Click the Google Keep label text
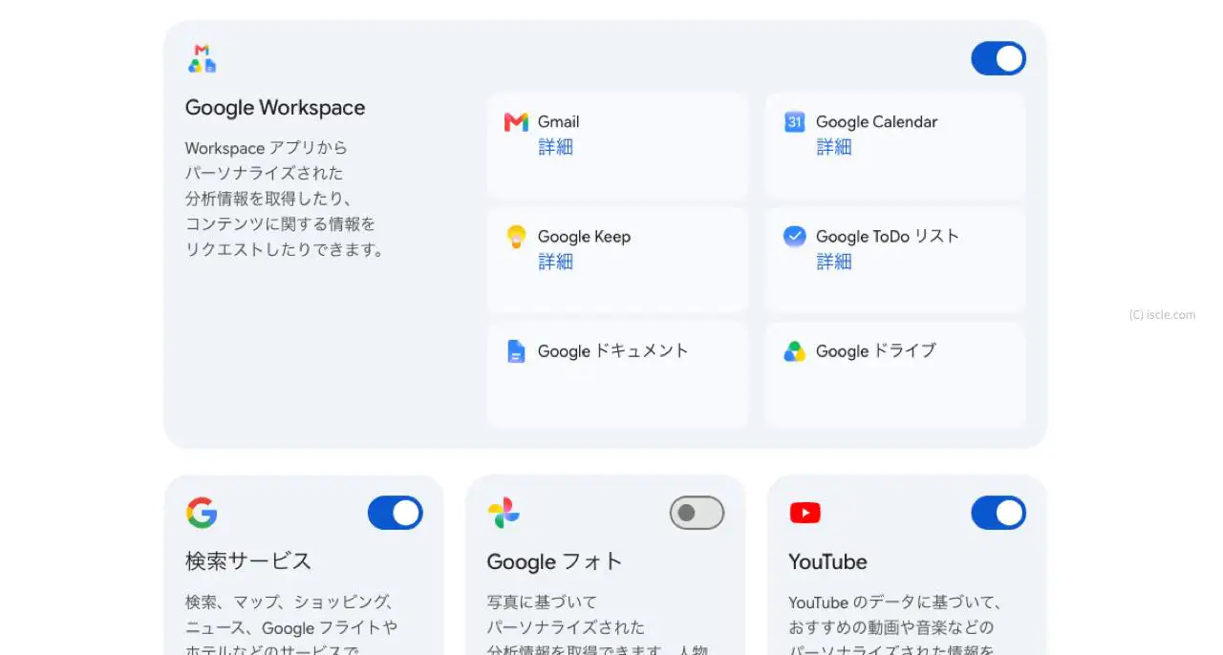Image resolution: width=1223 pixels, height=655 pixels. (584, 237)
